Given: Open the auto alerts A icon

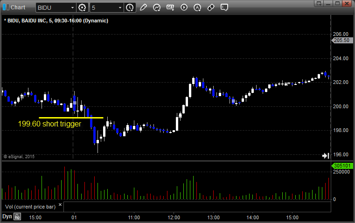Looking at the screenshot, I should (x=197, y=7).
